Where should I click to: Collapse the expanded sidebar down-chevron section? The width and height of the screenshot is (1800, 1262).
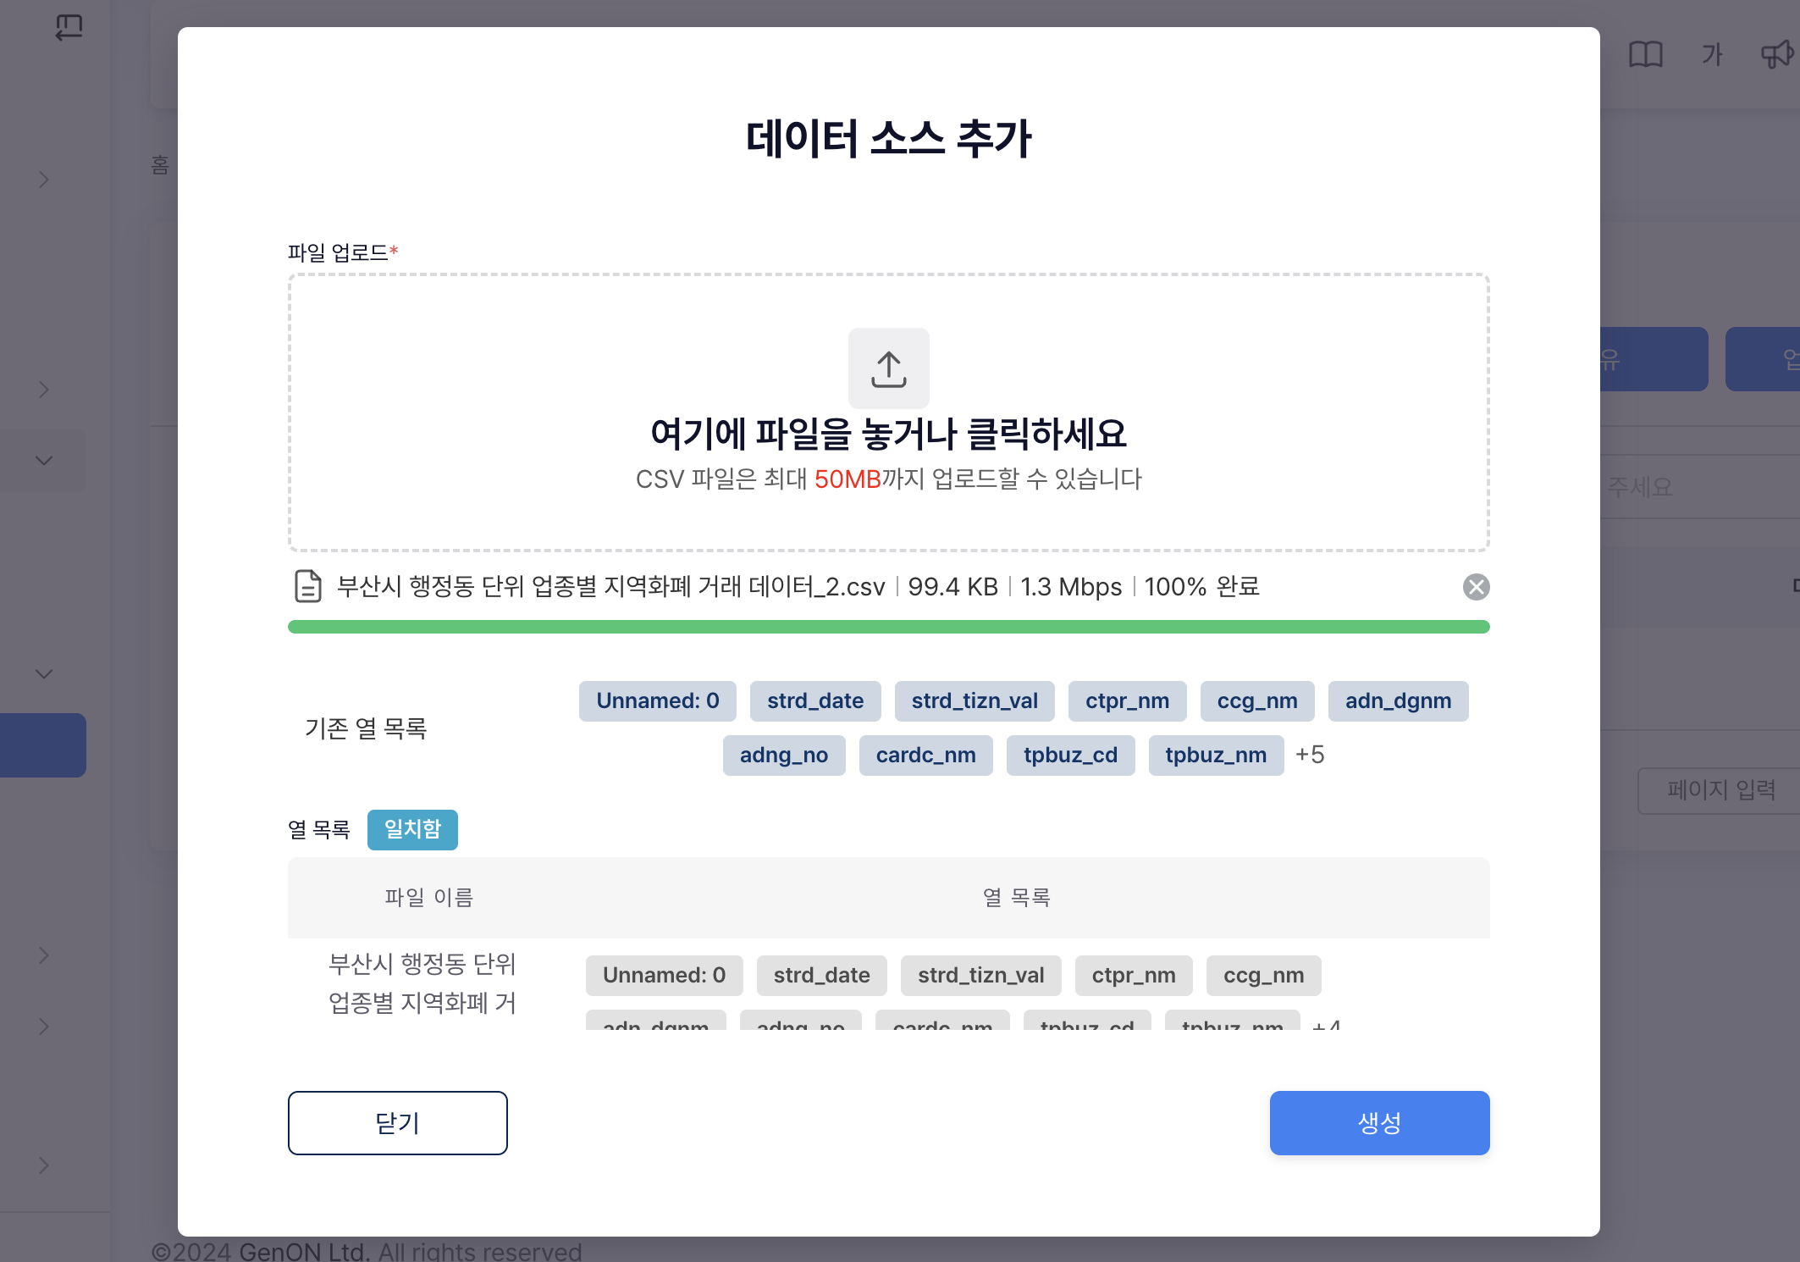[x=44, y=461]
